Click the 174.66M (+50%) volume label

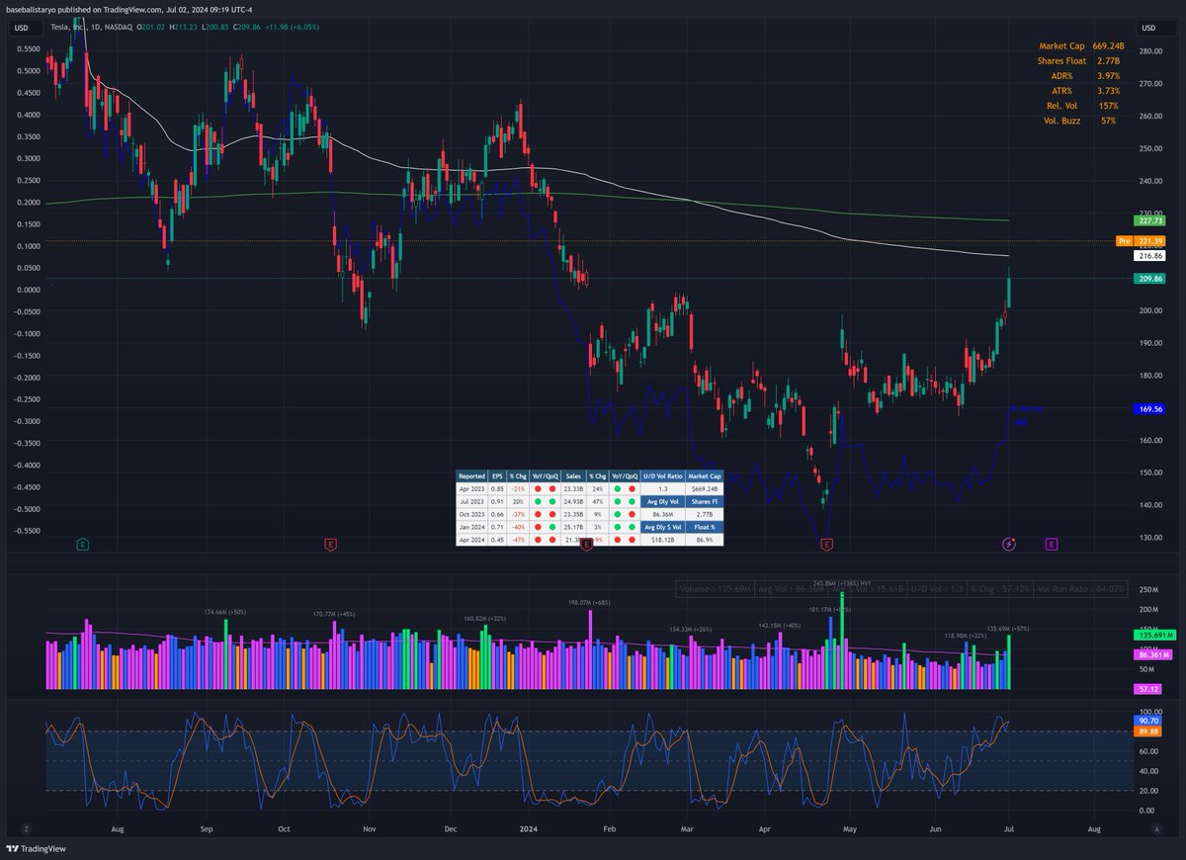[x=224, y=613]
